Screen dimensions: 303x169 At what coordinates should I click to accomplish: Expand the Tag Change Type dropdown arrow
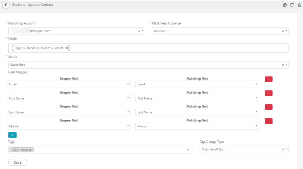pyautogui.click(x=286, y=149)
